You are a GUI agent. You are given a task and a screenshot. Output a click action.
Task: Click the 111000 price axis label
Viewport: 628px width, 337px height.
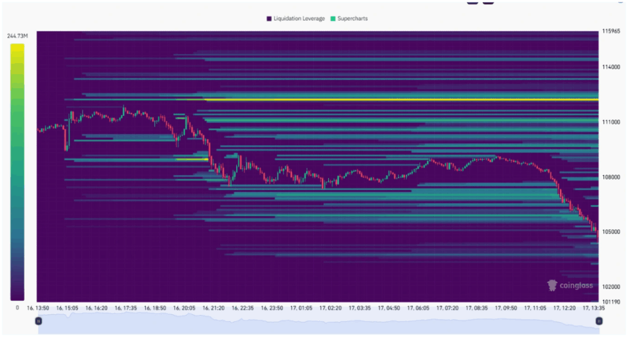(611, 122)
